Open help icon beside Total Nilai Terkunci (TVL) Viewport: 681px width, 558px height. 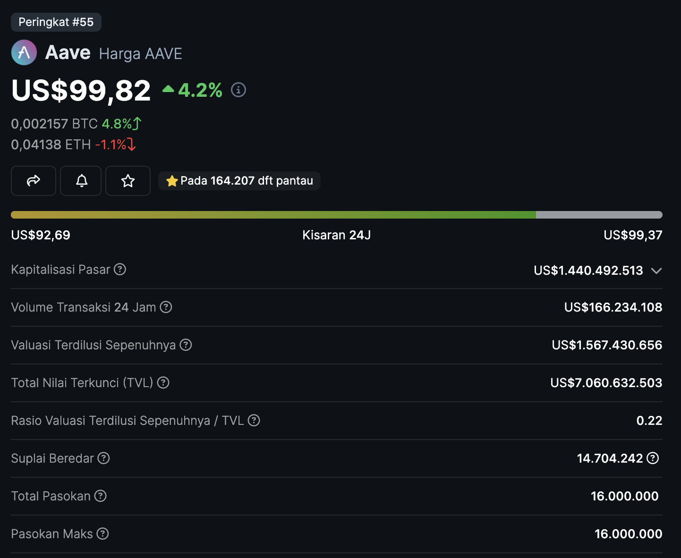point(163,382)
